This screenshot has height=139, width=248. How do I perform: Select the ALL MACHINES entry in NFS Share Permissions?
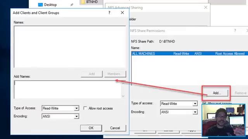(x=189, y=54)
